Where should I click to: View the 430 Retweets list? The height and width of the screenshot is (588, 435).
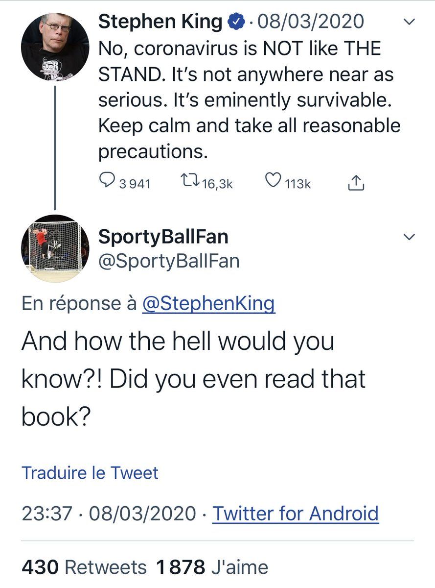click(x=84, y=567)
